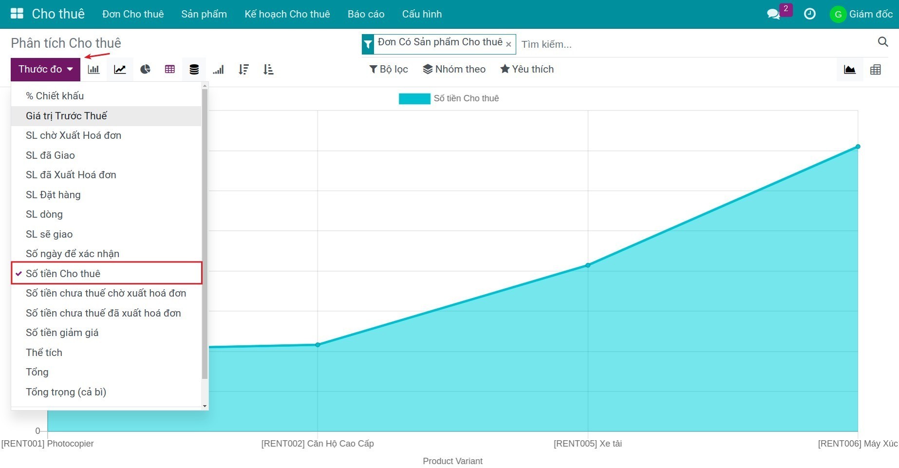
Task: Sort chart in descending order
Action: click(243, 69)
